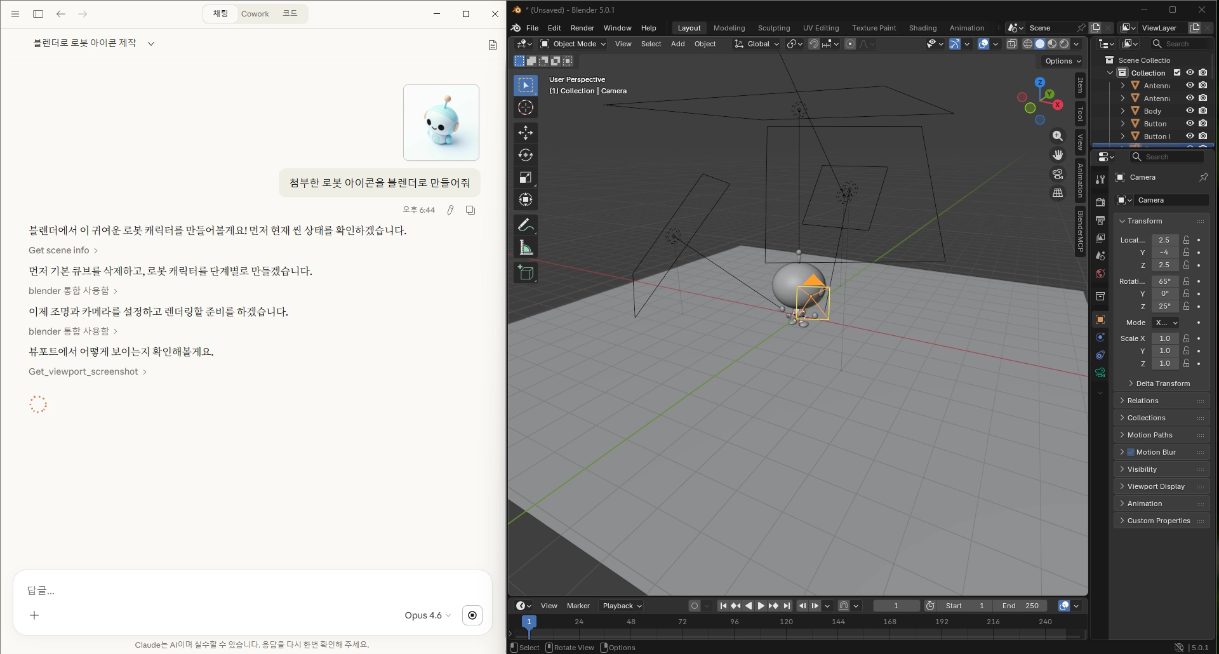
Task: Click the Add Cube tool
Action: click(x=525, y=273)
